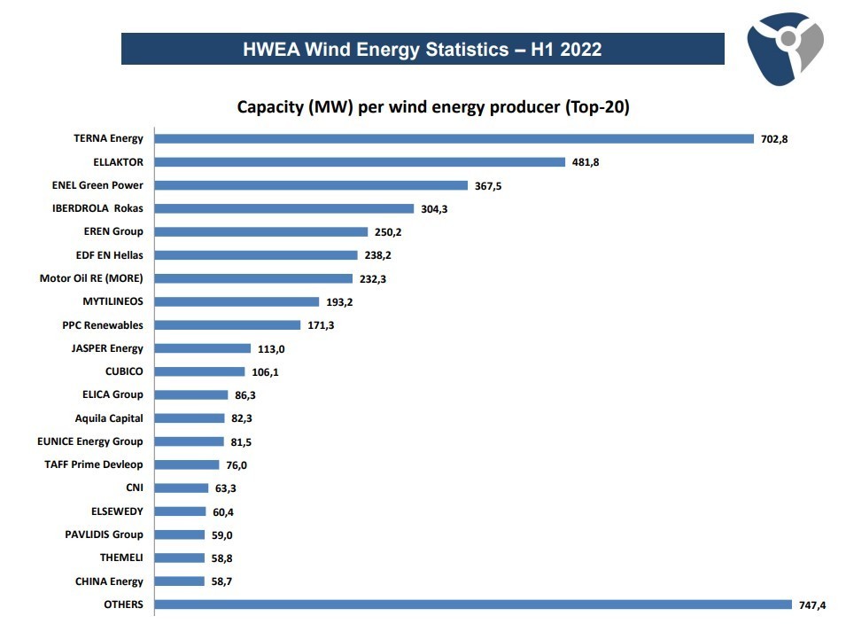The image size is (846, 632).
Task: Select the 'Motor Oil RE (MORE)' axis label
Action: pos(91,278)
